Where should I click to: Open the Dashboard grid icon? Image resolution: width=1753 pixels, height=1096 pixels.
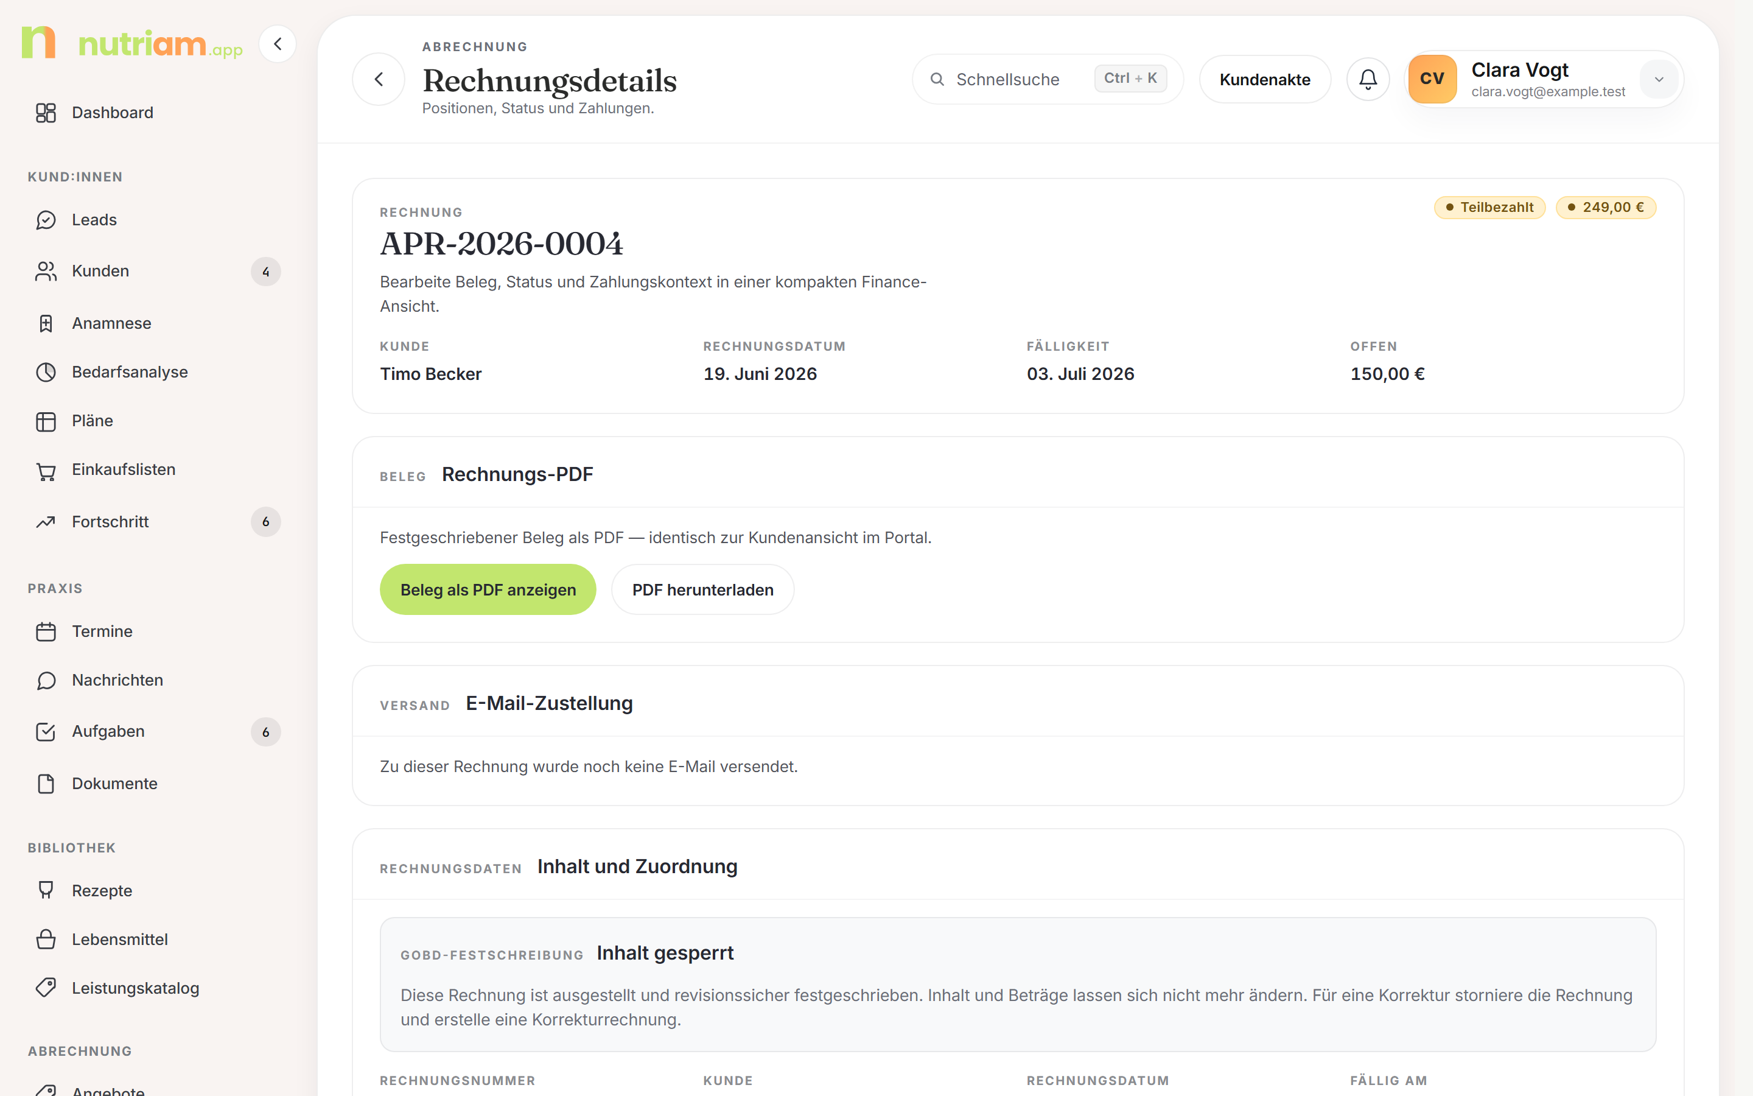(x=46, y=113)
